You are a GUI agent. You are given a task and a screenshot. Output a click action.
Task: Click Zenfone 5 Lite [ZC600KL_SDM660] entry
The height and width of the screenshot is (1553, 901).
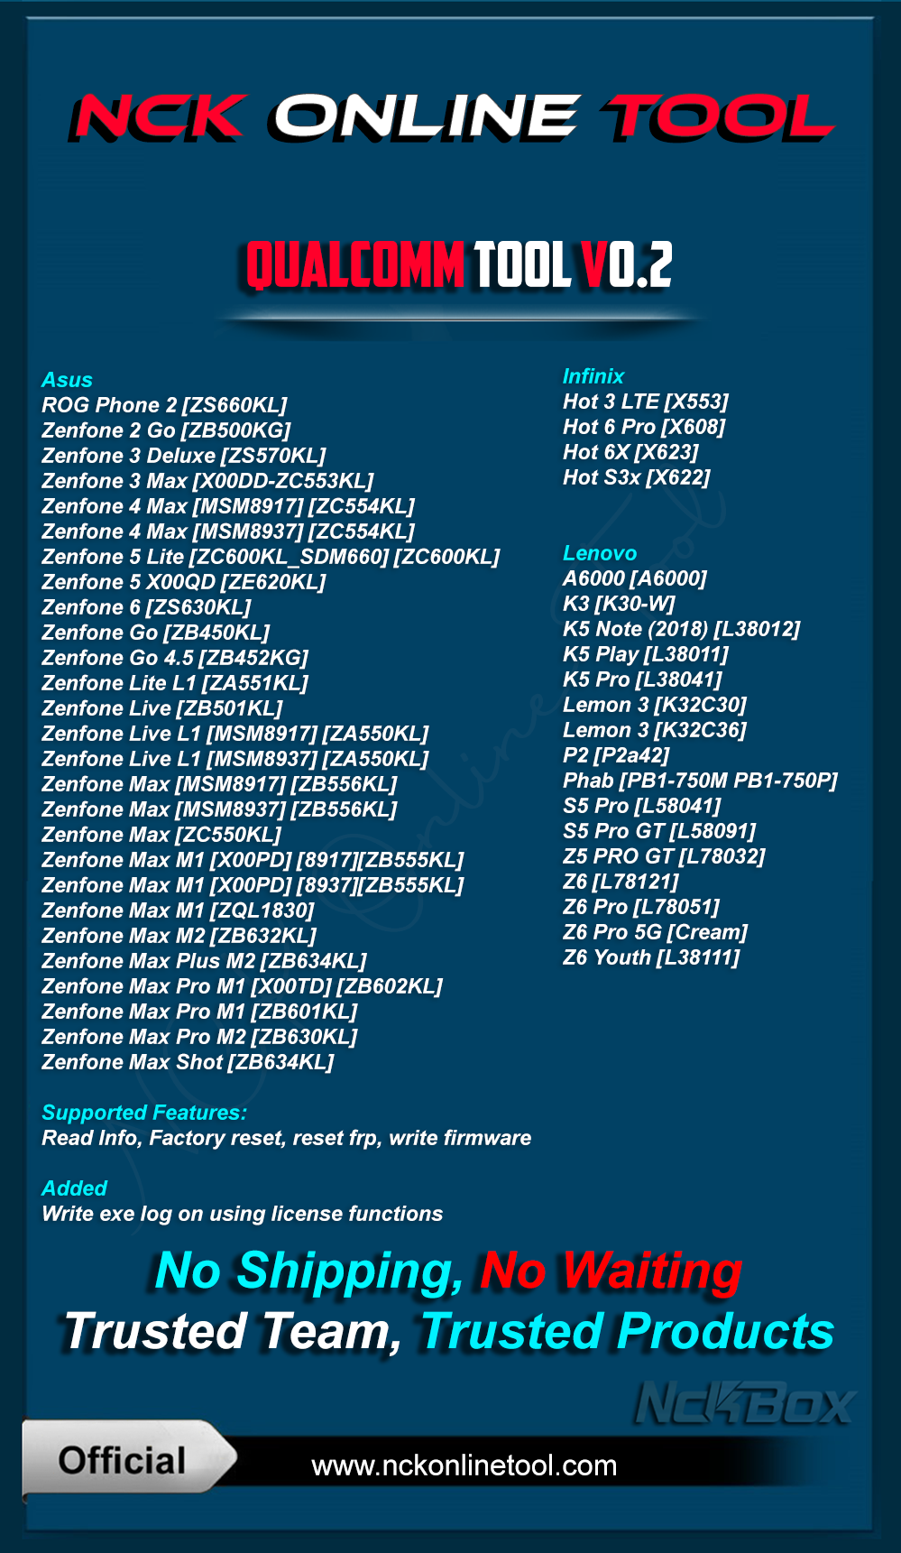(x=271, y=557)
